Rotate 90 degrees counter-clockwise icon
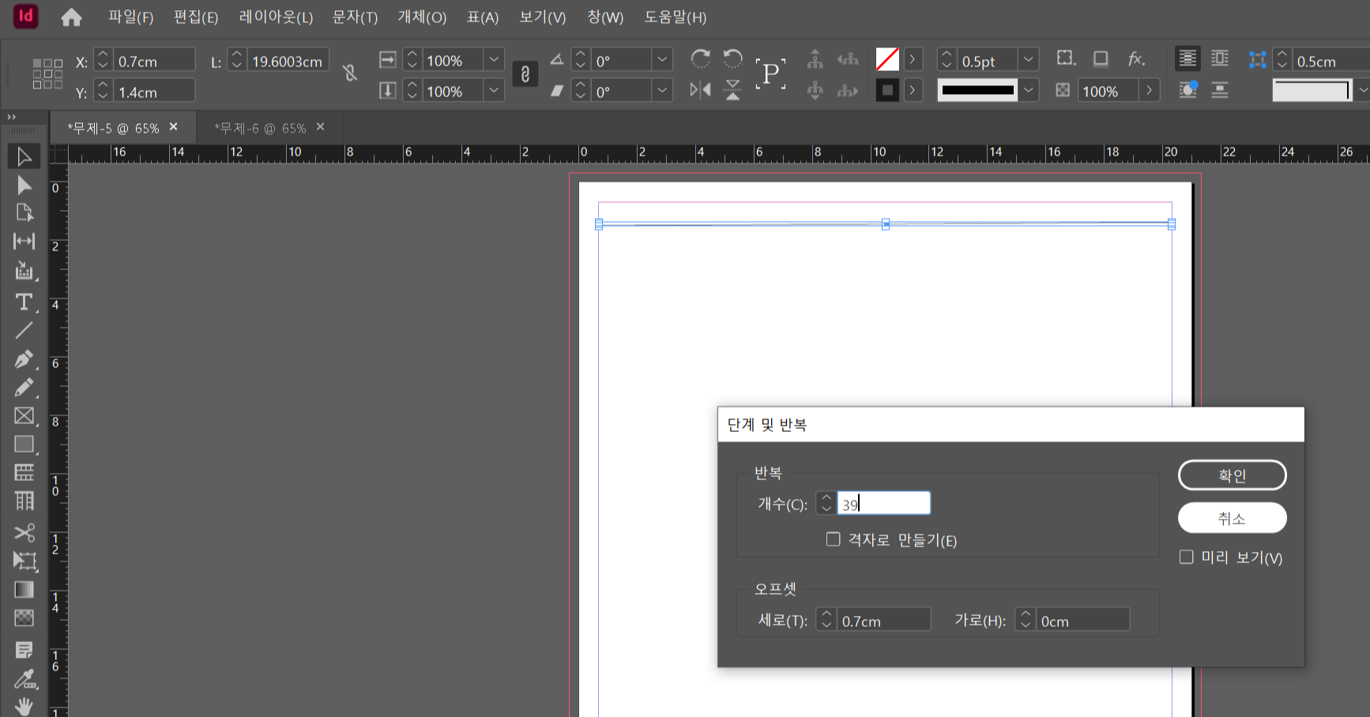This screenshot has height=717, width=1370. point(733,59)
